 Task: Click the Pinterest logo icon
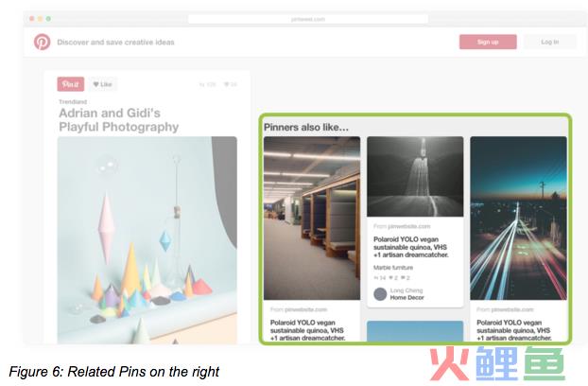click(42, 42)
